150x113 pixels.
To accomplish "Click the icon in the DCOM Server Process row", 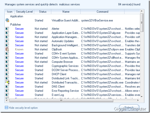I will click(7, 70).
